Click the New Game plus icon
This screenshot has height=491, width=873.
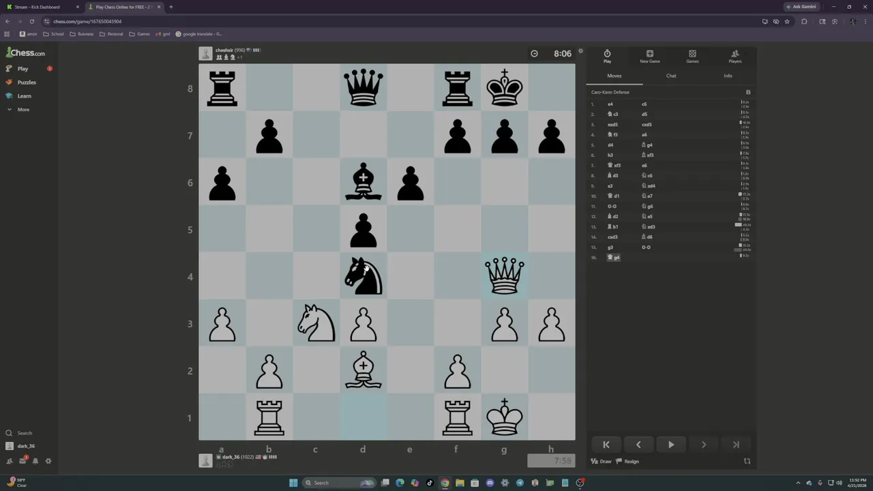[x=649, y=53]
